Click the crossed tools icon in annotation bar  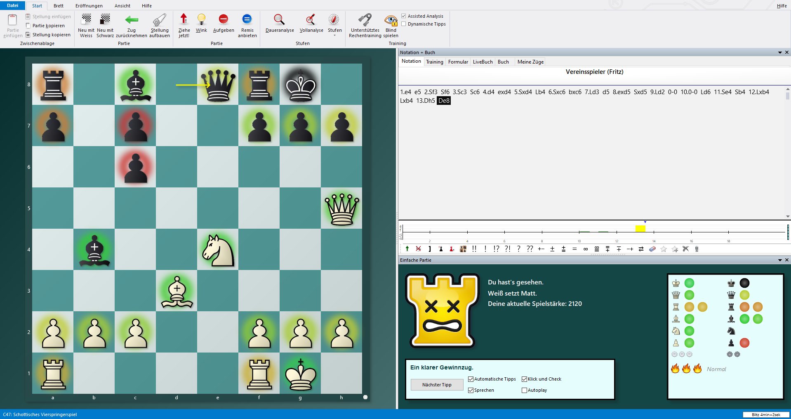click(686, 249)
